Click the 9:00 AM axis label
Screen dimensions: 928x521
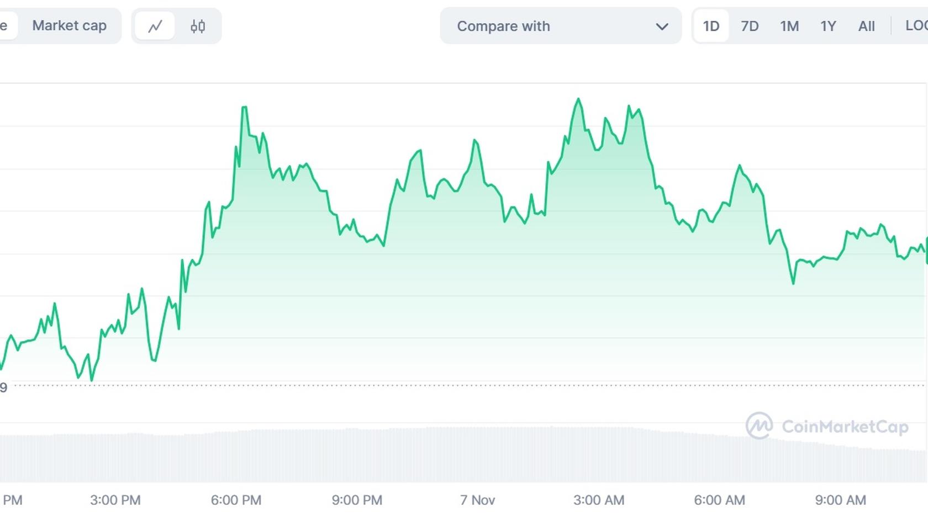840,500
